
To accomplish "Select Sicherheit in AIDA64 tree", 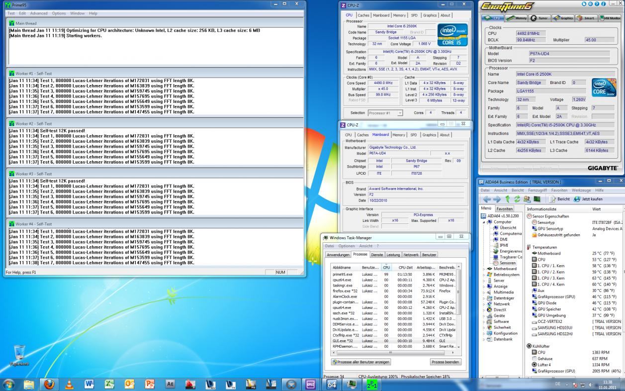I will 502,327.
